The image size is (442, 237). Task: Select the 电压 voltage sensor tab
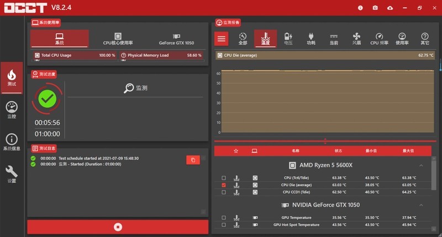click(288, 39)
